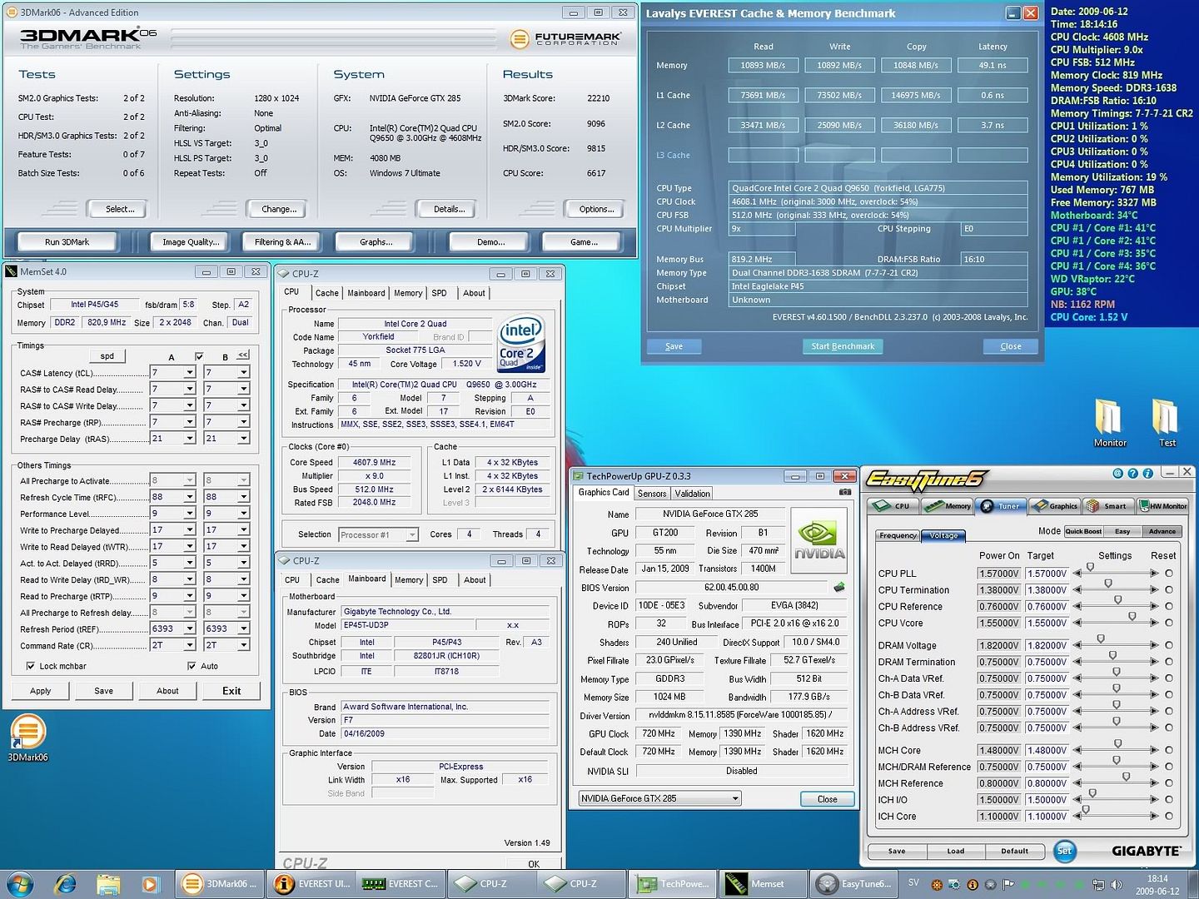Screen dimensions: 1199x899
Task: Open Windows Explorer from the taskbar
Action: point(107,884)
